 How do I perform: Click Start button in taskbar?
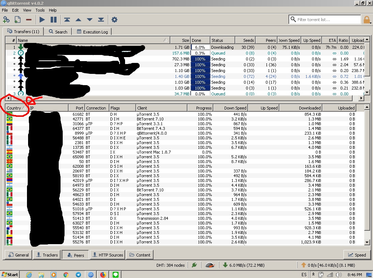tap(10, 274)
